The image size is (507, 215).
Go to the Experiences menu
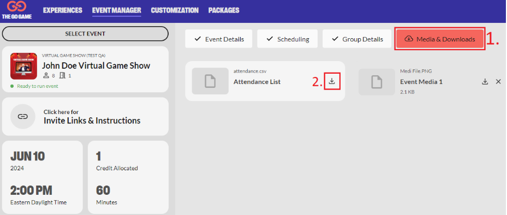tap(63, 10)
